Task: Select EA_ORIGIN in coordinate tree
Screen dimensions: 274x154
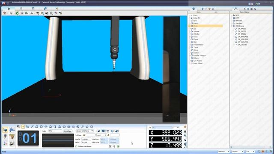Action: pos(242,44)
